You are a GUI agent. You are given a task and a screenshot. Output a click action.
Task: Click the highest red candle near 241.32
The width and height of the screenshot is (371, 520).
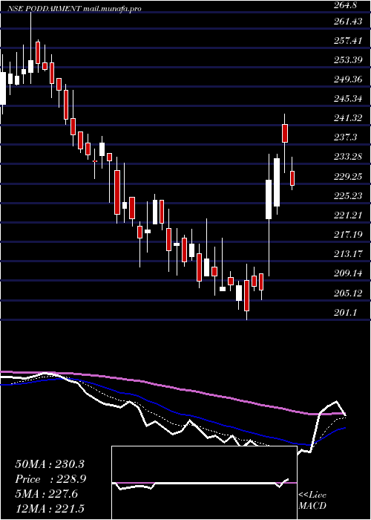pos(285,133)
